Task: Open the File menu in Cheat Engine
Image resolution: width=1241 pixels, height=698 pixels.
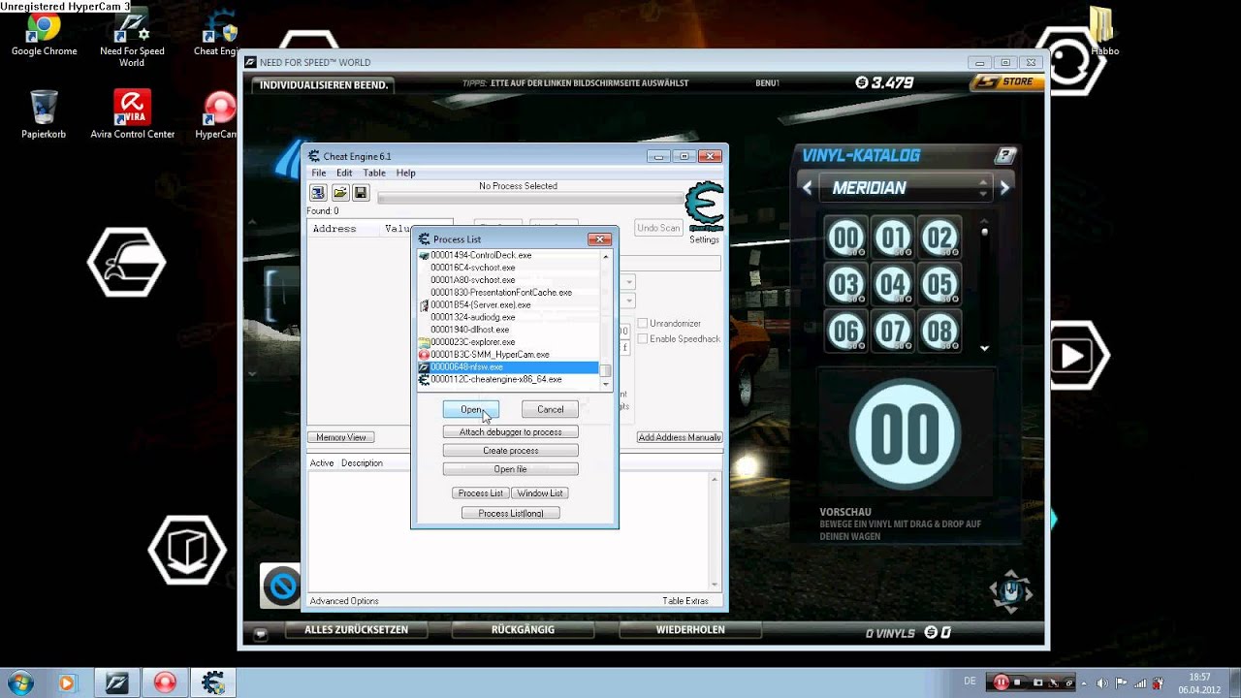Action: coord(318,173)
